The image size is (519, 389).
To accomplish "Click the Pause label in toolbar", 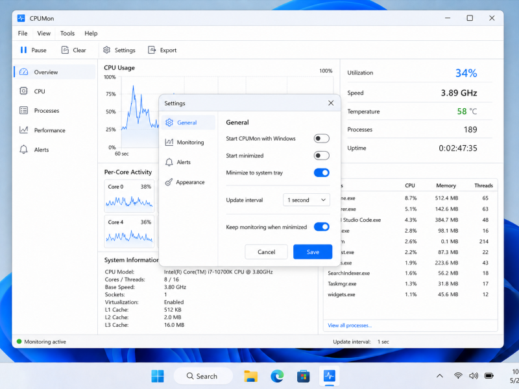I will [x=39, y=51].
